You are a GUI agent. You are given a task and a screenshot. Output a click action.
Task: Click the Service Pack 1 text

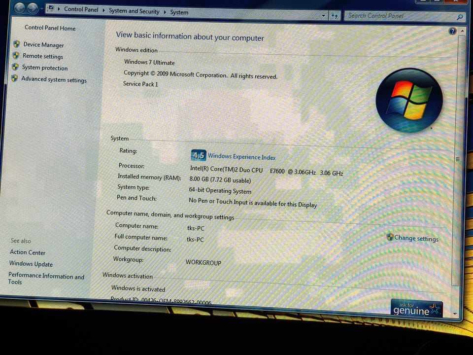(x=140, y=84)
